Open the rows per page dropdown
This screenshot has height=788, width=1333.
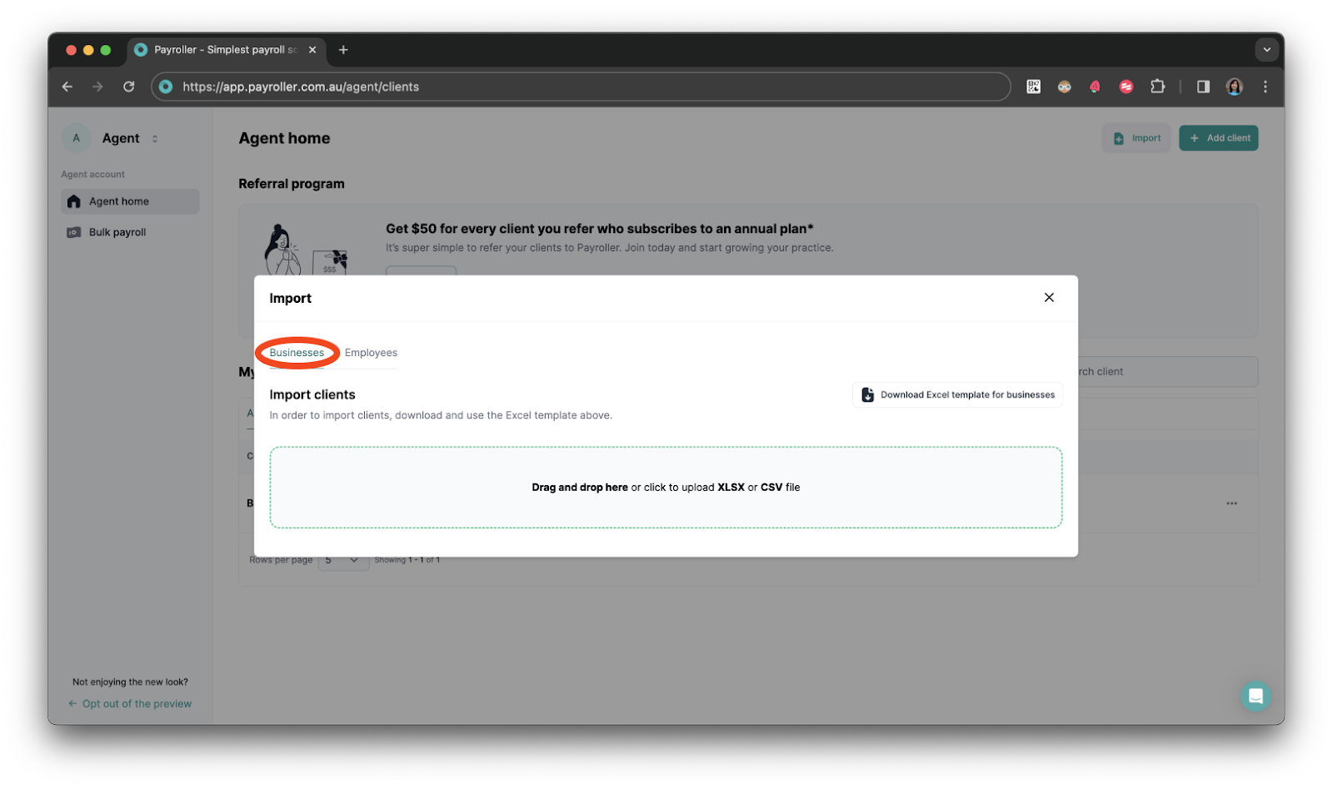pos(343,560)
